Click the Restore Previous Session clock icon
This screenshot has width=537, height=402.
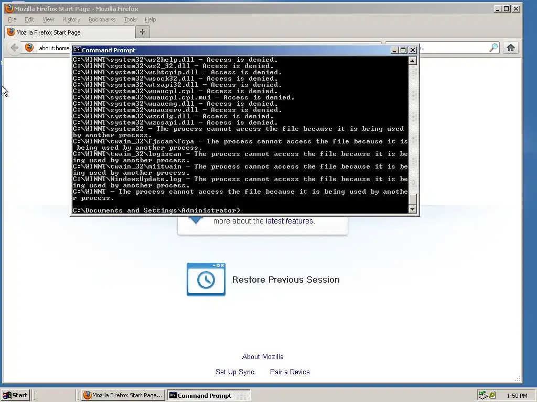(x=206, y=280)
